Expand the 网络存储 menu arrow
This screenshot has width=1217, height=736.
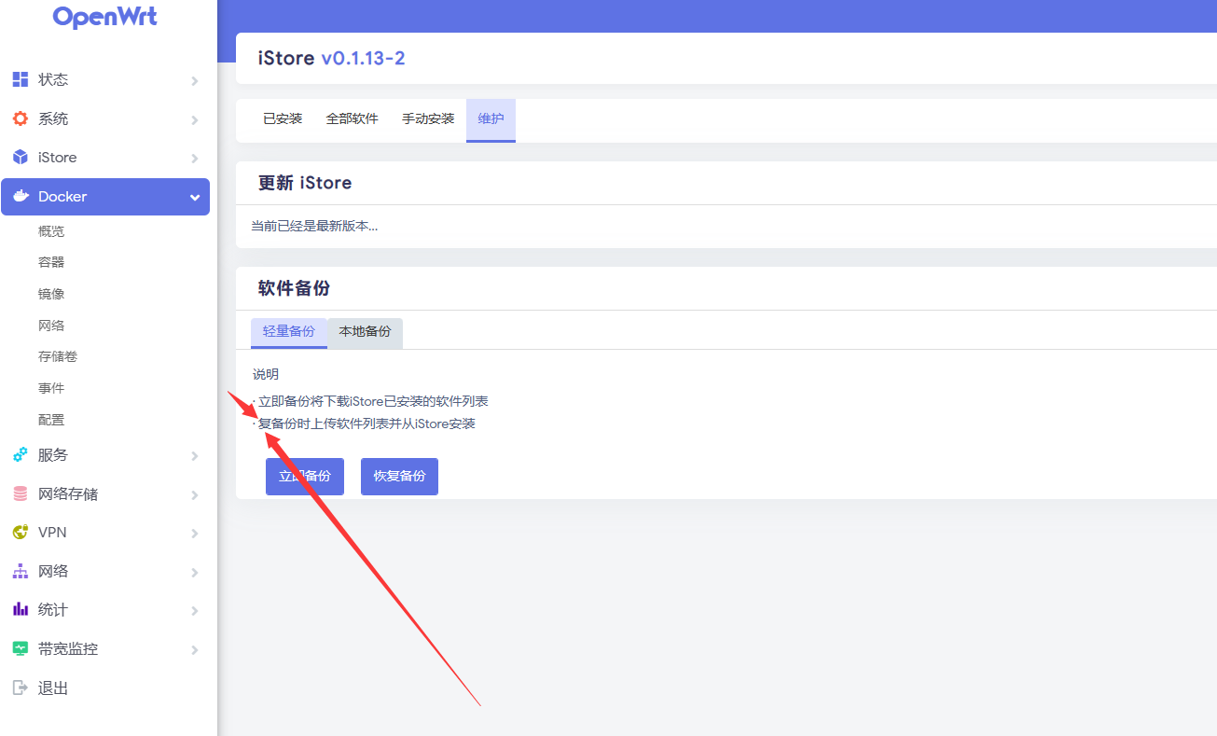pos(195,495)
